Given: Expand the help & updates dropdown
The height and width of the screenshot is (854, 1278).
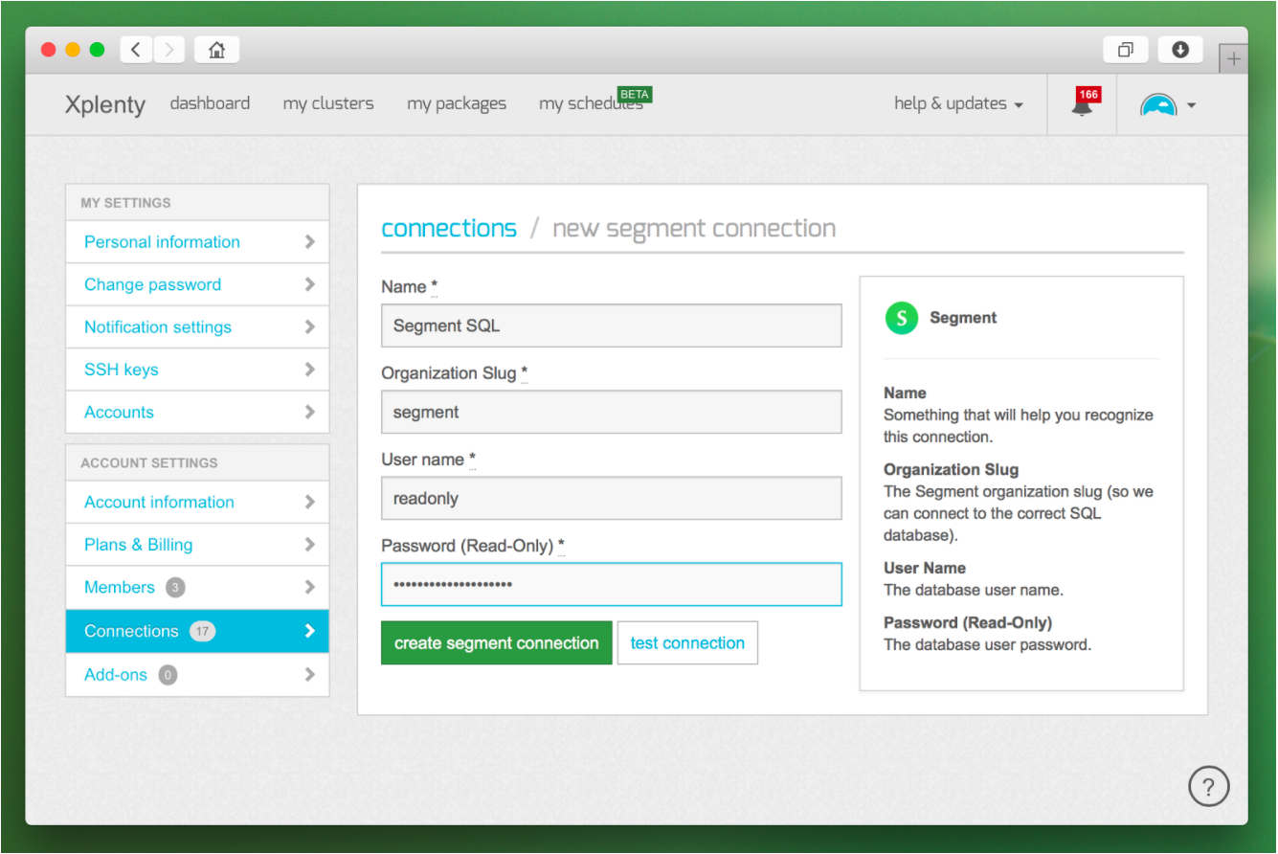Looking at the screenshot, I should click(x=958, y=103).
